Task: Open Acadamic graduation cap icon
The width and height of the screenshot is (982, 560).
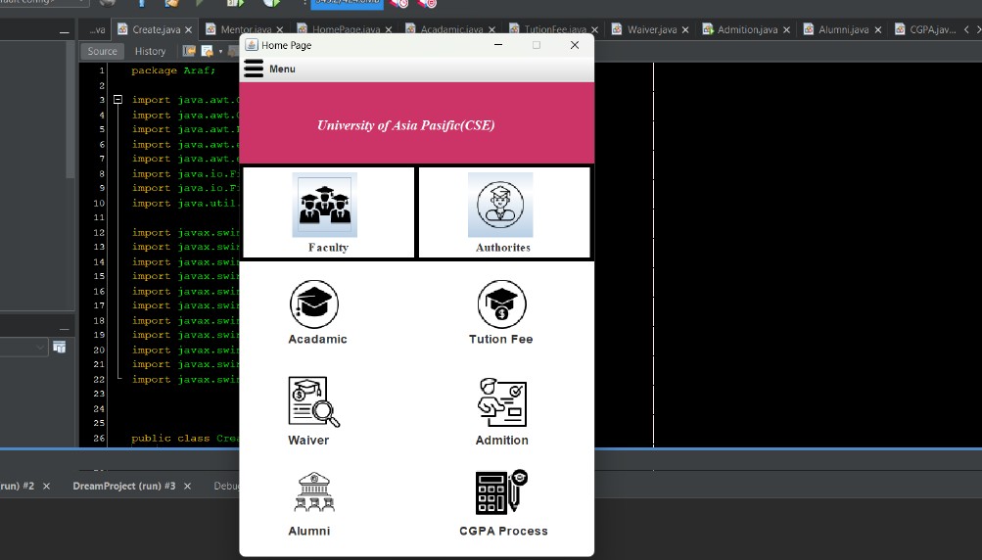Action: pos(314,303)
